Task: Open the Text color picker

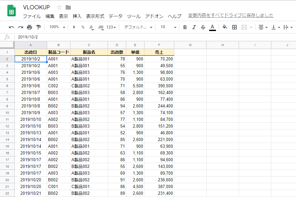Action: pos(212,27)
